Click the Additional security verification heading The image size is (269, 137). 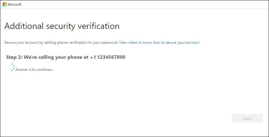62,26
